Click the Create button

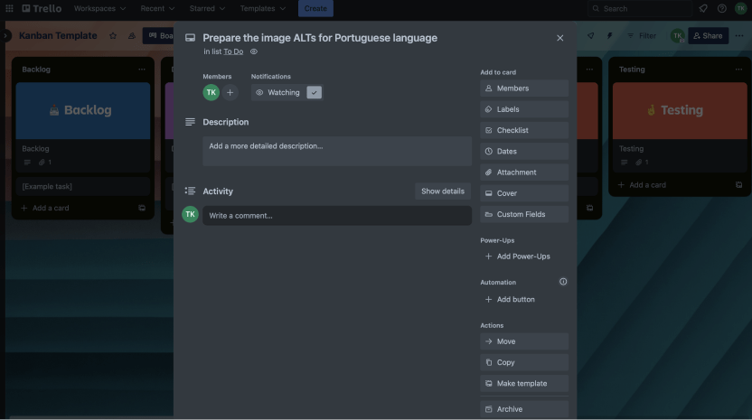[x=315, y=8]
